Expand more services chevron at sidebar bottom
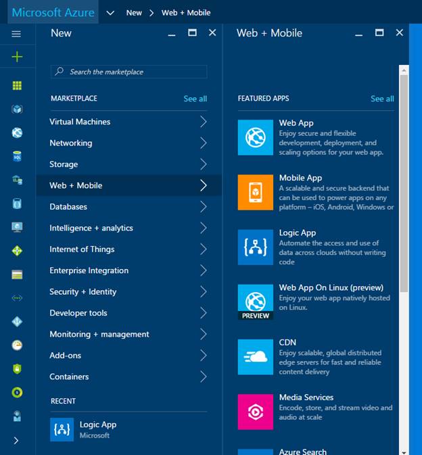This screenshot has width=422, height=455. [16, 441]
